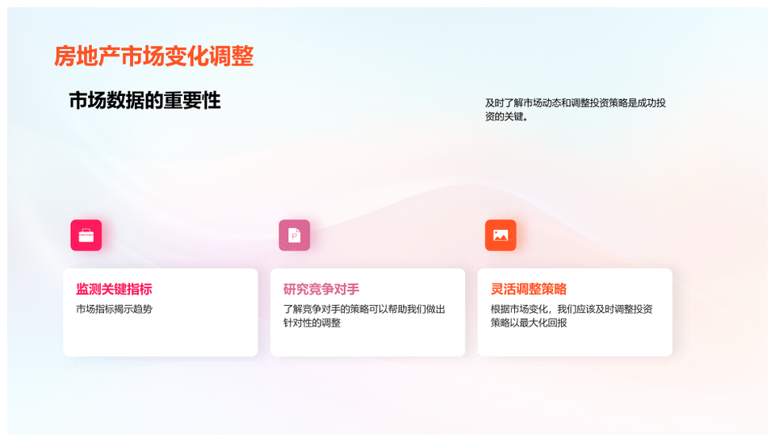Click empty space right of 研究竞争对手 heading
The height and width of the screenshot is (442, 775).
pos(412,290)
